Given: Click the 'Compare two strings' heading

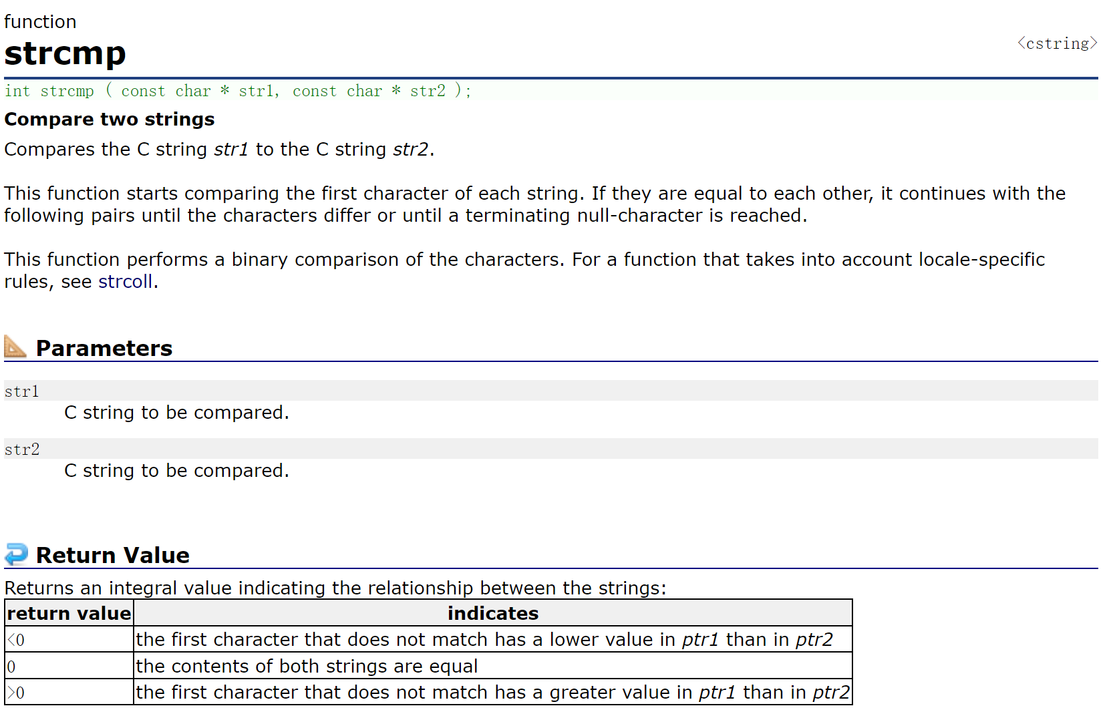Looking at the screenshot, I should pyautogui.click(x=110, y=119).
